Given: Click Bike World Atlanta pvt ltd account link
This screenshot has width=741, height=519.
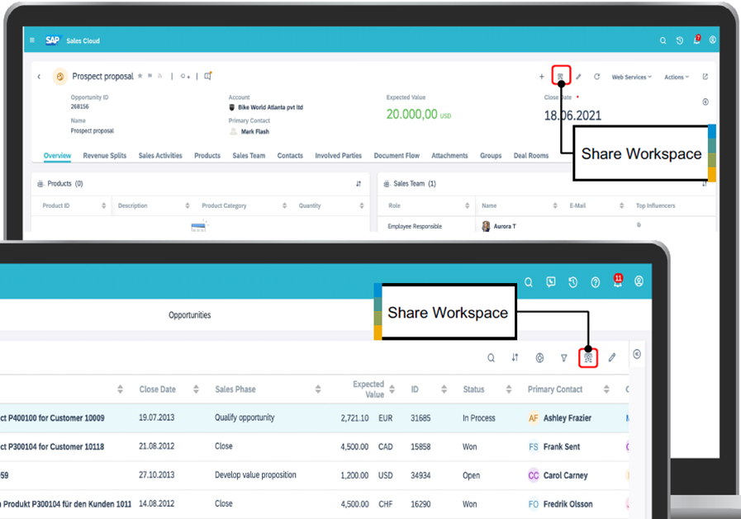Looking at the screenshot, I should pyautogui.click(x=270, y=107).
